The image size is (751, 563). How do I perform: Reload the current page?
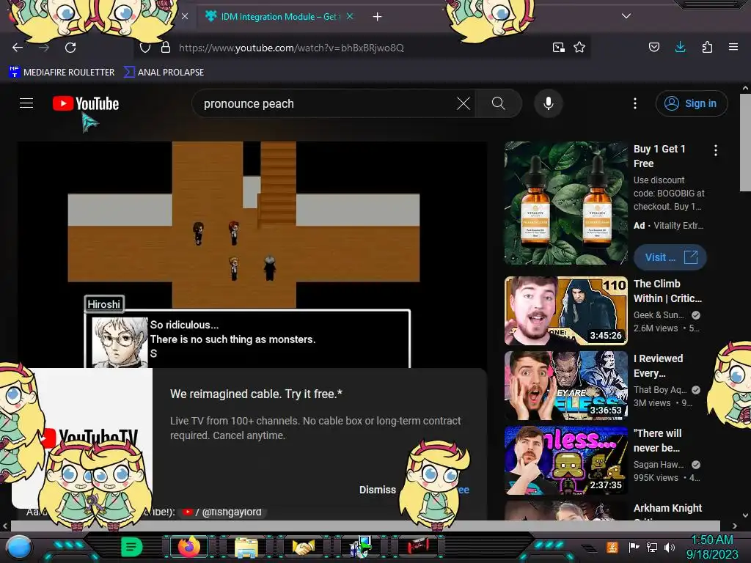(70, 48)
